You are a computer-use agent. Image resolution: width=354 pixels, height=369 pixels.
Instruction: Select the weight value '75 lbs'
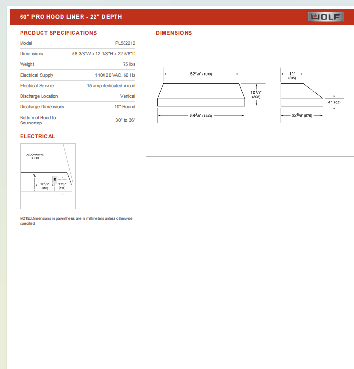(129, 64)
